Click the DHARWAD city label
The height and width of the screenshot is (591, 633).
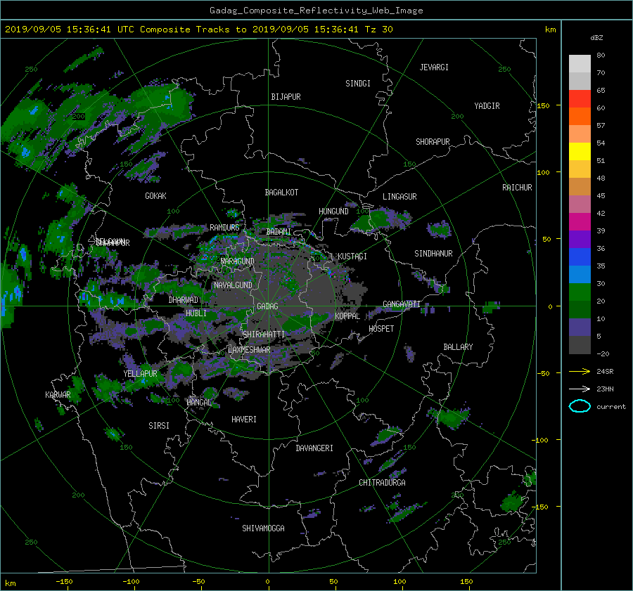tap(184, 300)
